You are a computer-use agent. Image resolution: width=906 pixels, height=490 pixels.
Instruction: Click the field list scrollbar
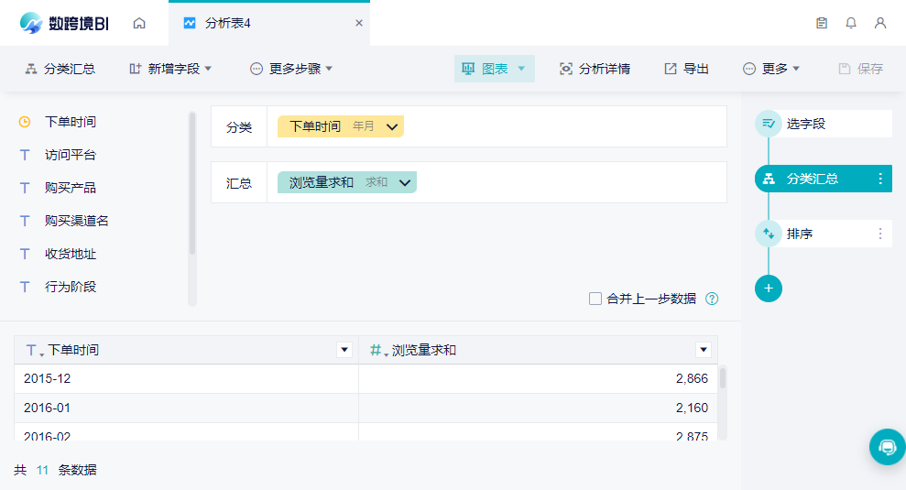[192, 183]
